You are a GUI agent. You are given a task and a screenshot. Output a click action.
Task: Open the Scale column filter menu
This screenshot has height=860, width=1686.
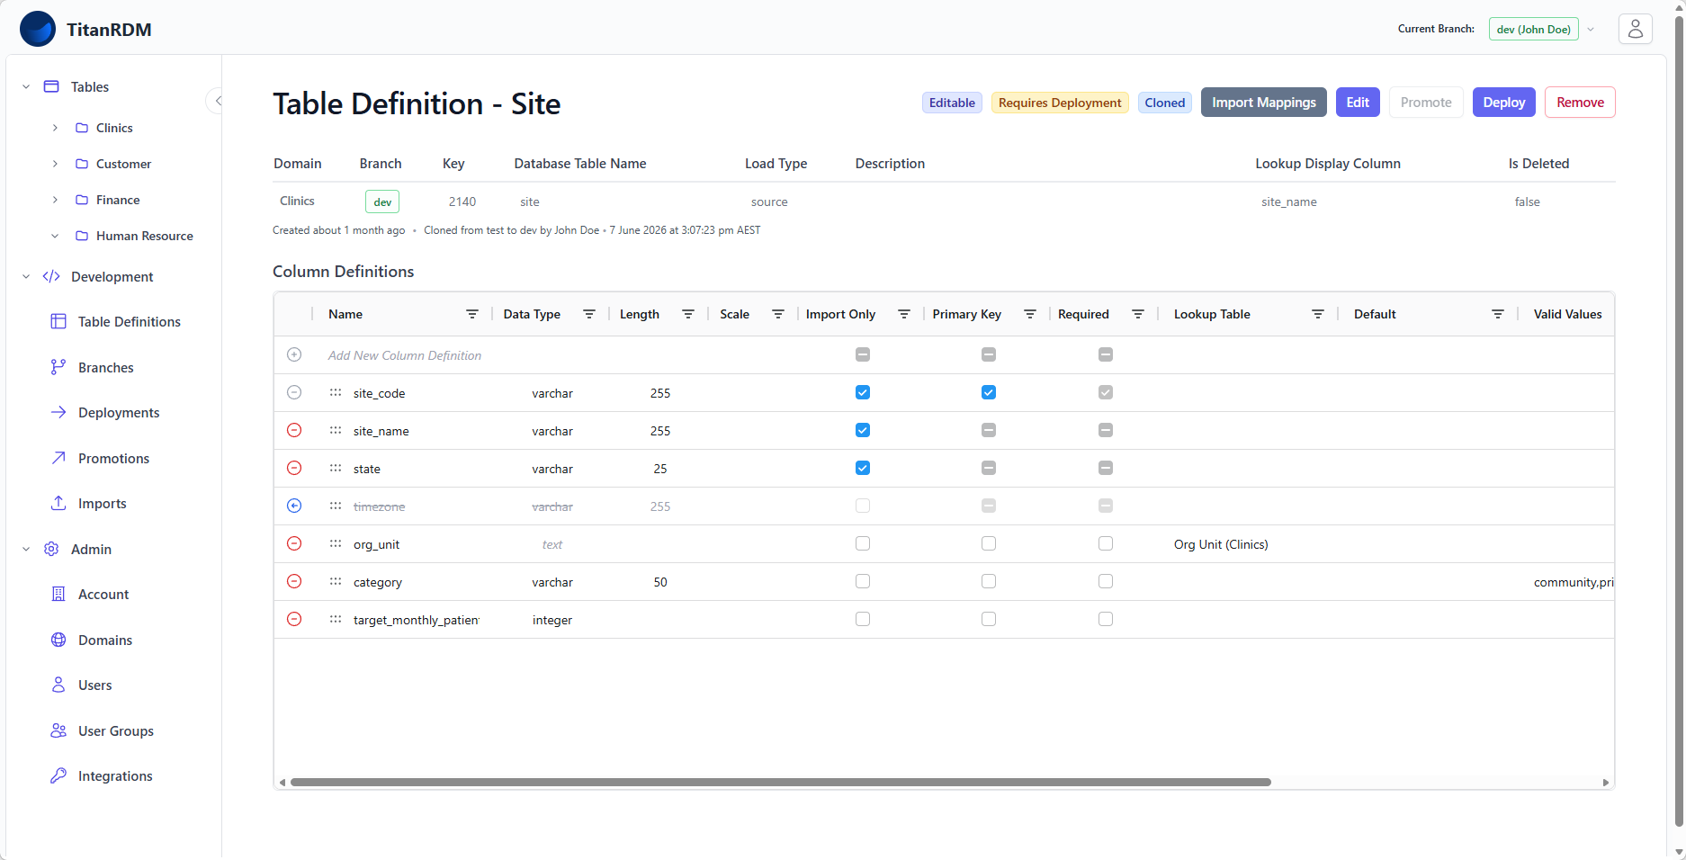[x=778, y=314]
